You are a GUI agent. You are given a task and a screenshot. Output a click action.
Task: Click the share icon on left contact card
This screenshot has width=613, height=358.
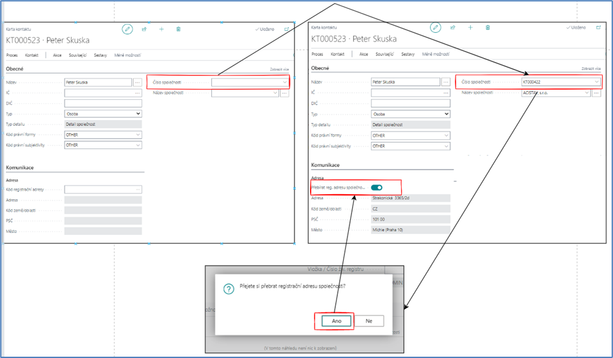[145, 29]
